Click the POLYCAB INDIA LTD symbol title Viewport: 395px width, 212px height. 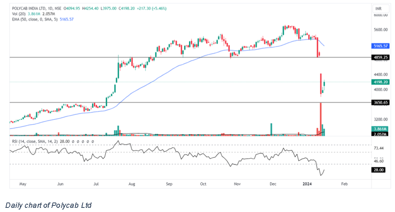pos(25,9)
